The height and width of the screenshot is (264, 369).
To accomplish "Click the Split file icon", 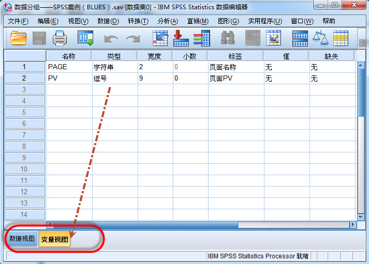I will [x=300, y=39].
